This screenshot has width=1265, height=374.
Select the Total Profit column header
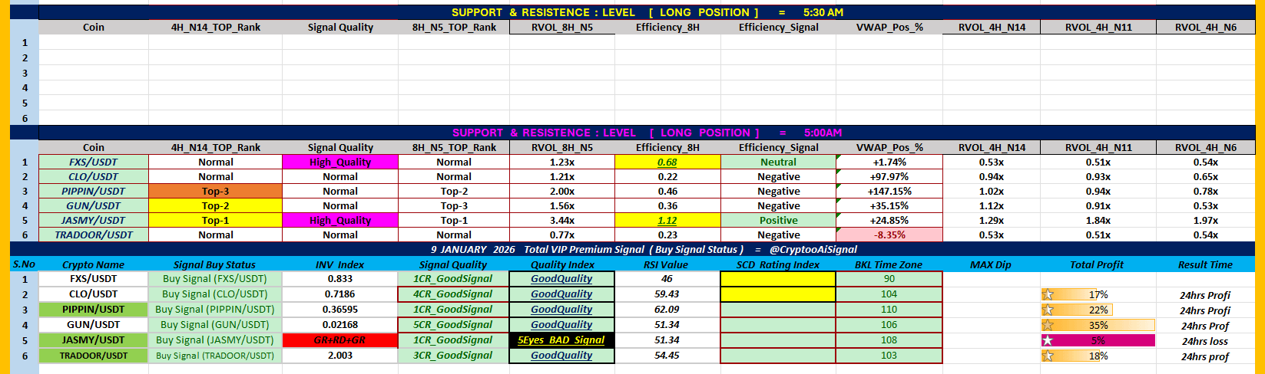(x=1098, y=264)
